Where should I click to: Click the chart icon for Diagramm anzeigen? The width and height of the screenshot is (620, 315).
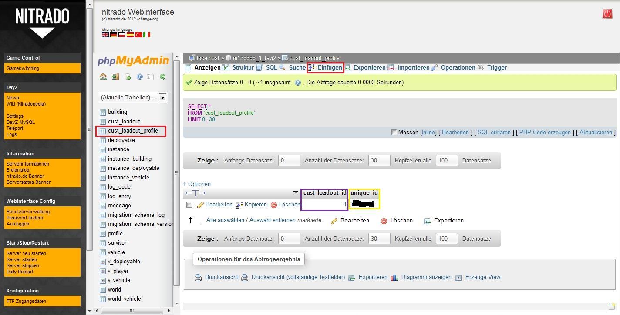(x=394, y=277)
